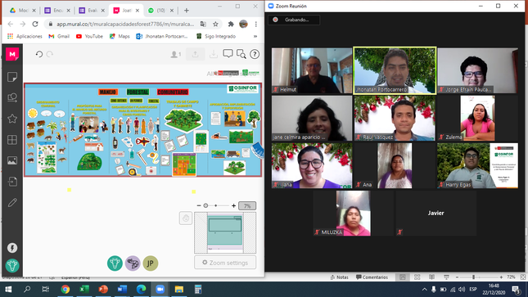Select the pencil draw tool
Image resolution: width=528 pixels, height=297 pixels.
tap(12, 203)
